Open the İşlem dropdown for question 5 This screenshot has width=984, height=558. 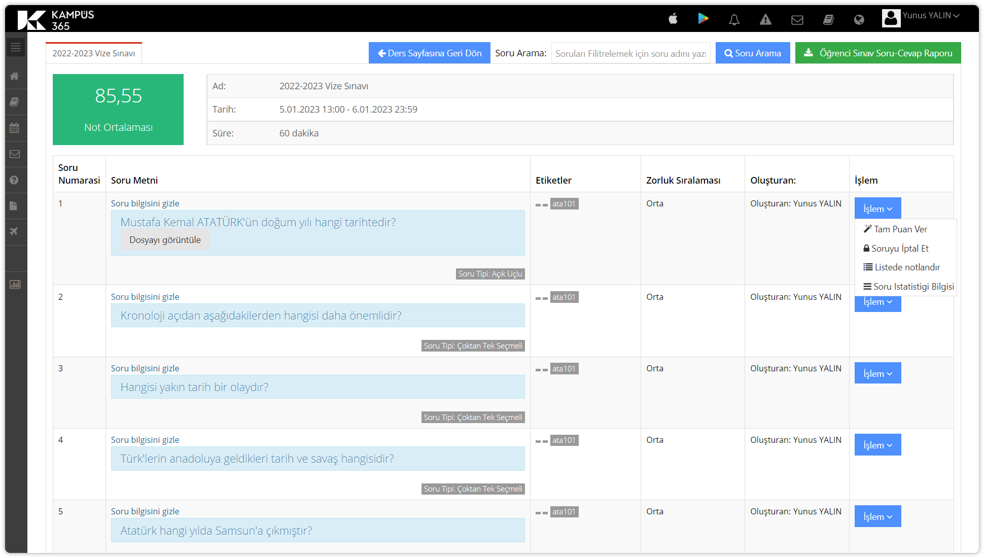click(877, 516)
